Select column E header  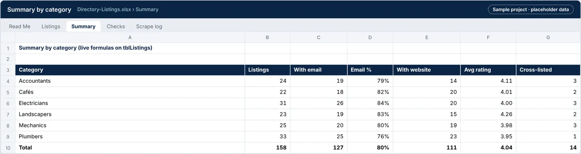[x=427, y=37]
